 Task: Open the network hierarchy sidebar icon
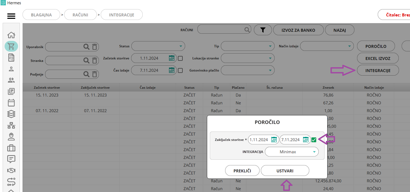[x=11, y=125]
